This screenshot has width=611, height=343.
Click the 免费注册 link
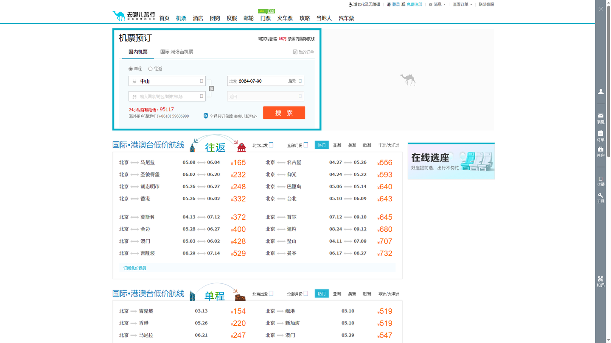click(x=415, y=4)
